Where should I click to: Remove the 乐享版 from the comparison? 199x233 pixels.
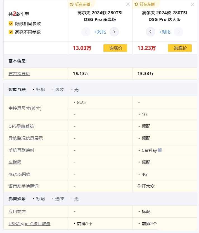[x=128, y=4]
